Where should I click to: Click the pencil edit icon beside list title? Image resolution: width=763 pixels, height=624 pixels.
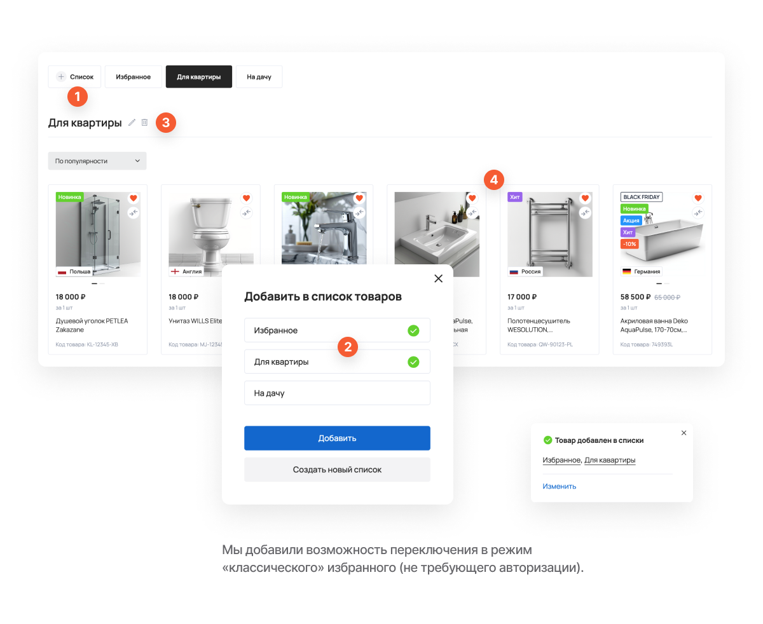tap(132, 123)
